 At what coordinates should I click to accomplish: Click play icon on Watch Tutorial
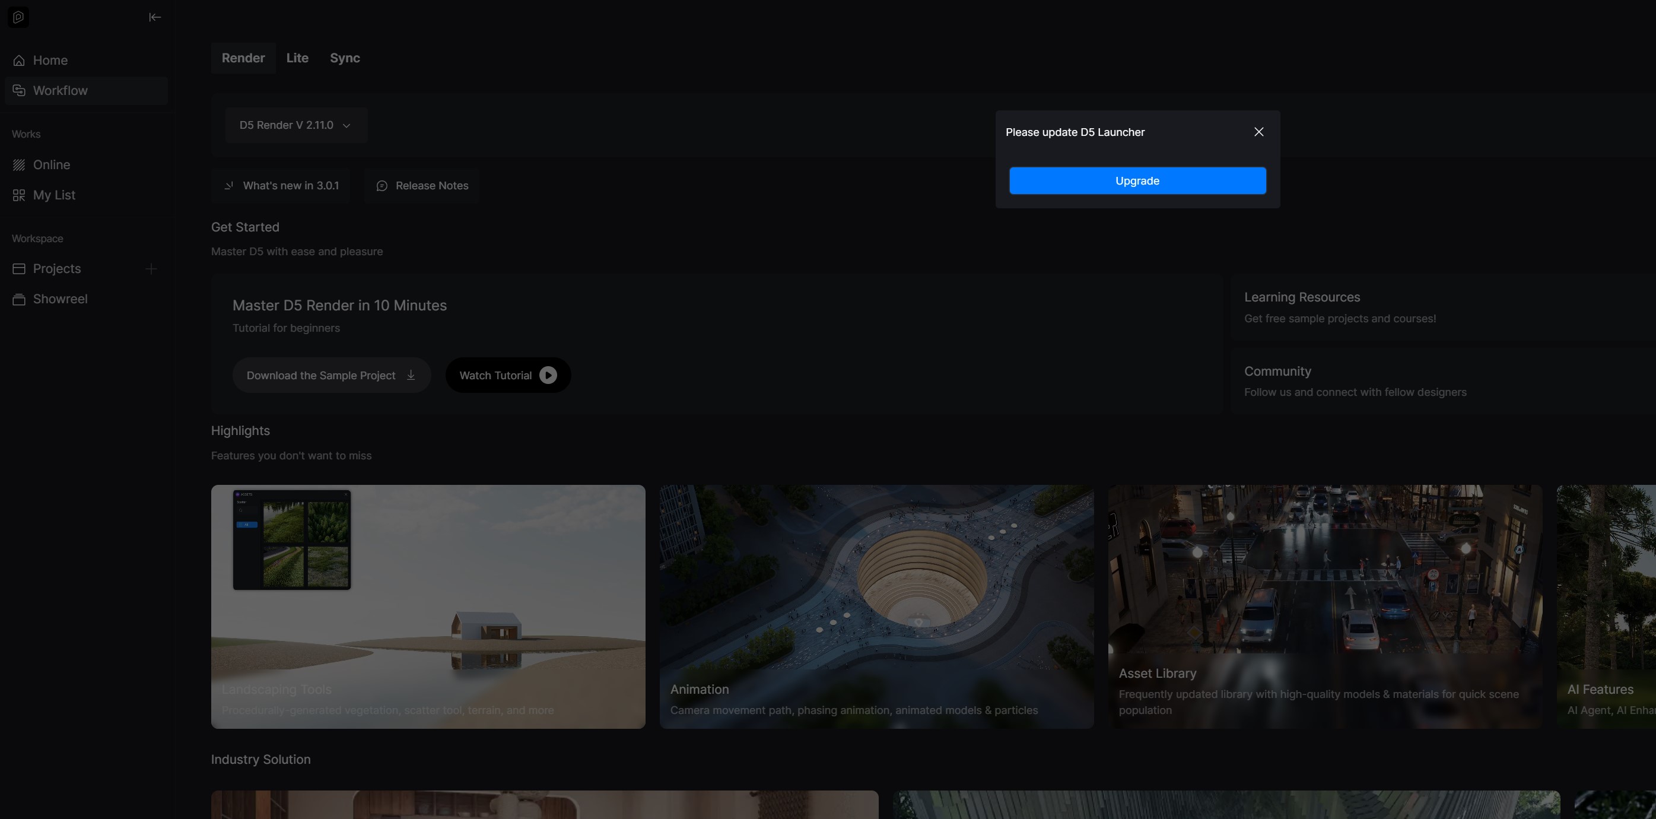[x=548, y=376]
